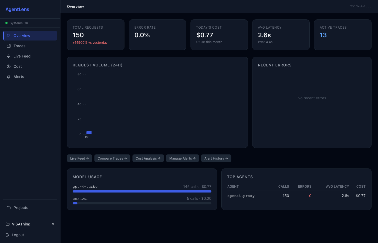
Task: Click the CALLS column header
Action: (x=284, y=187)
